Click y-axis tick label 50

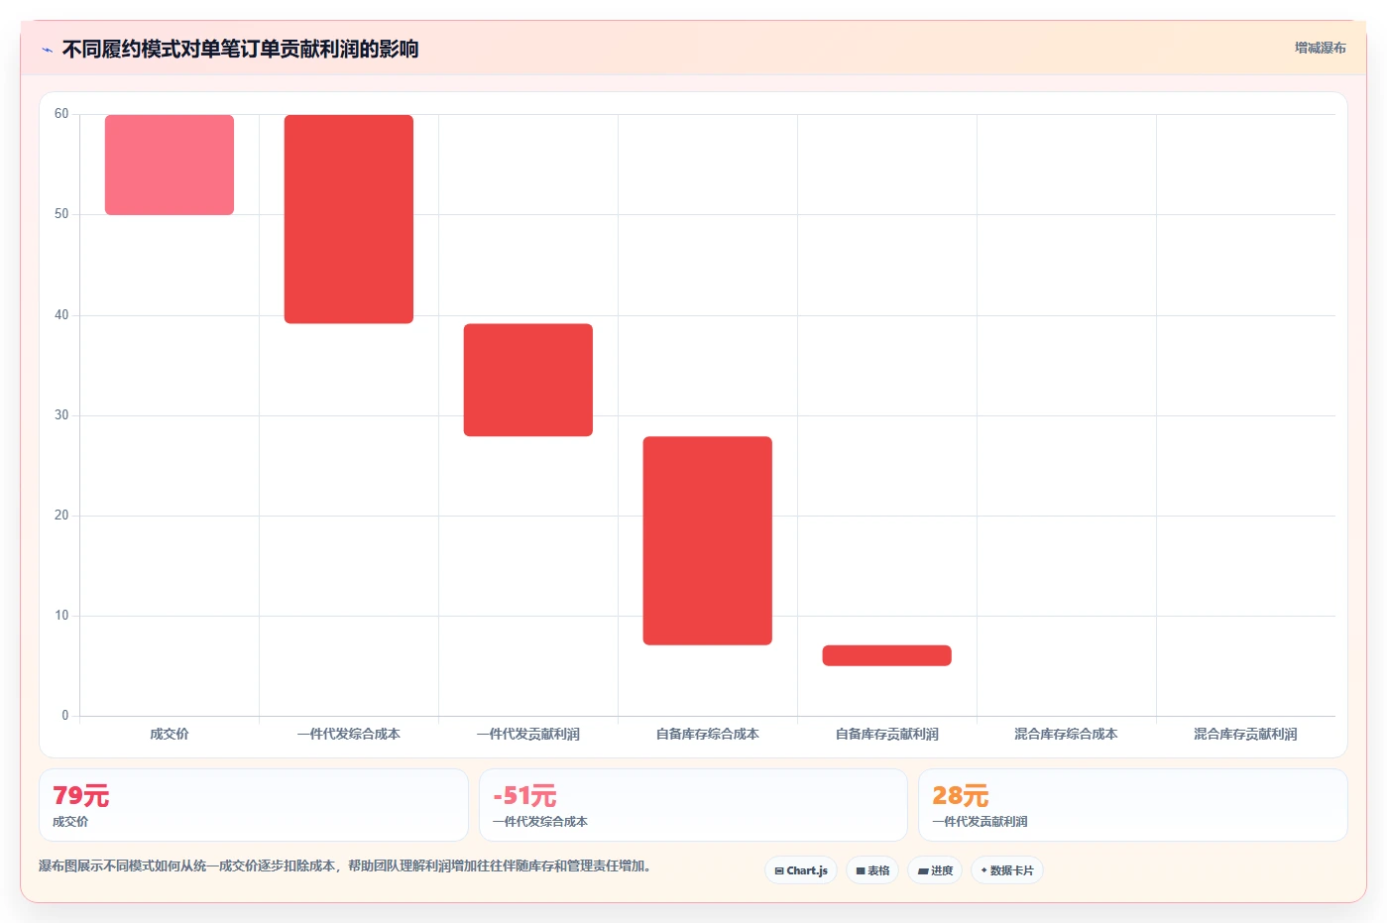click(x=61, y=214)
